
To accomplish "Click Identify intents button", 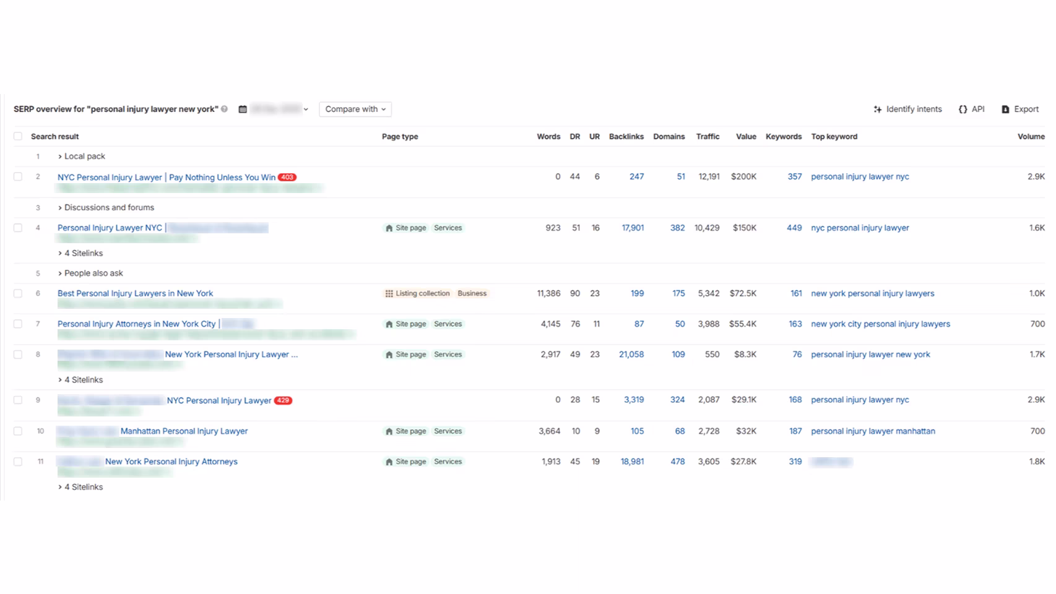I will 907,109.
